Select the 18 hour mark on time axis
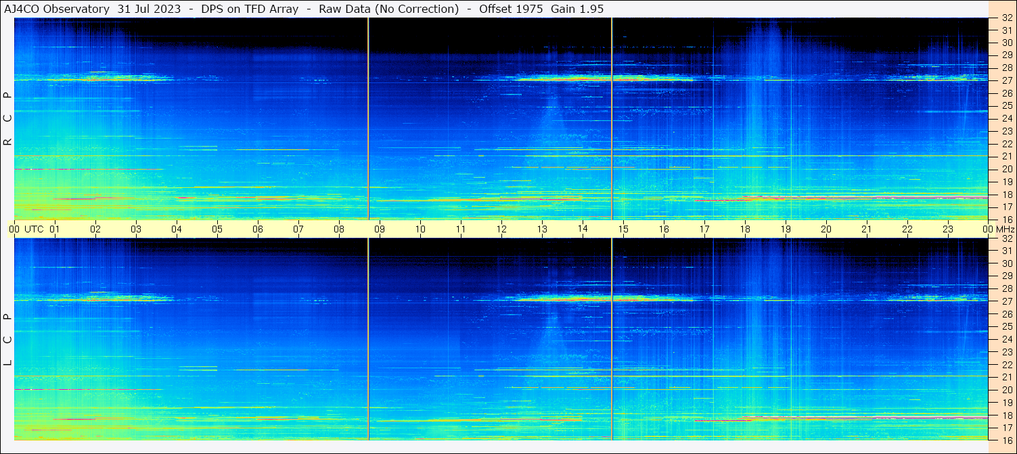Viewport: 1017px width, 454px height. (745, 229)
